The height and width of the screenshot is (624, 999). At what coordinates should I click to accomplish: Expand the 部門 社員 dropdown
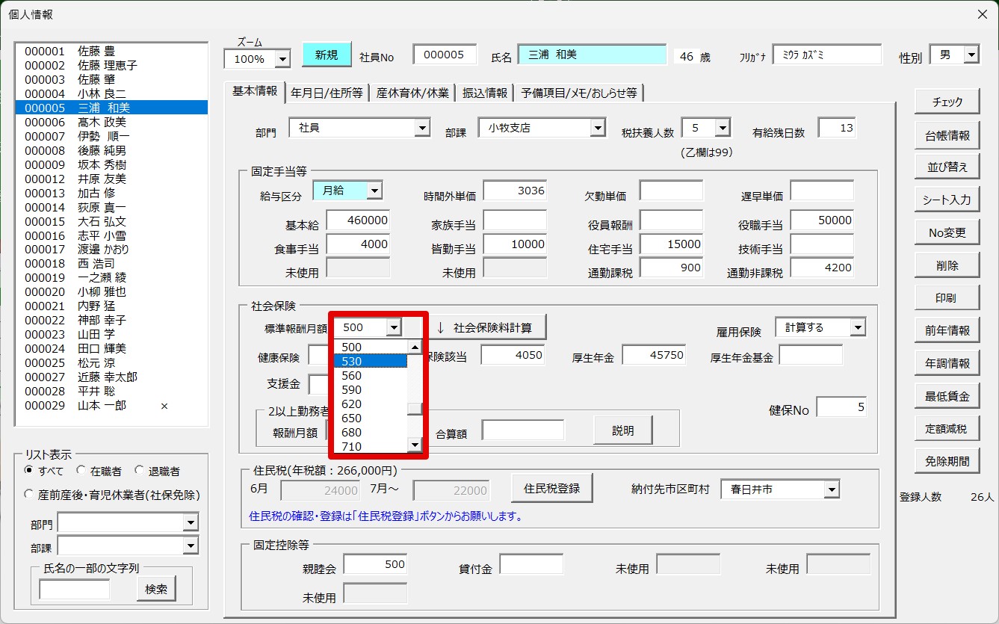tap(422, 129)
